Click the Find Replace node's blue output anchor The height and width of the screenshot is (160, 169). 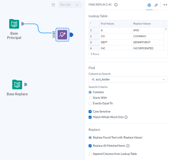click(72, 35)
